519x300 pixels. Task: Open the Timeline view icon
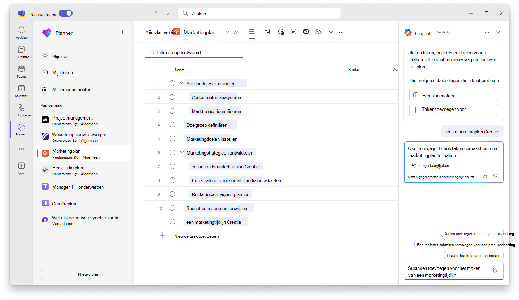click(x=306, y=32)
